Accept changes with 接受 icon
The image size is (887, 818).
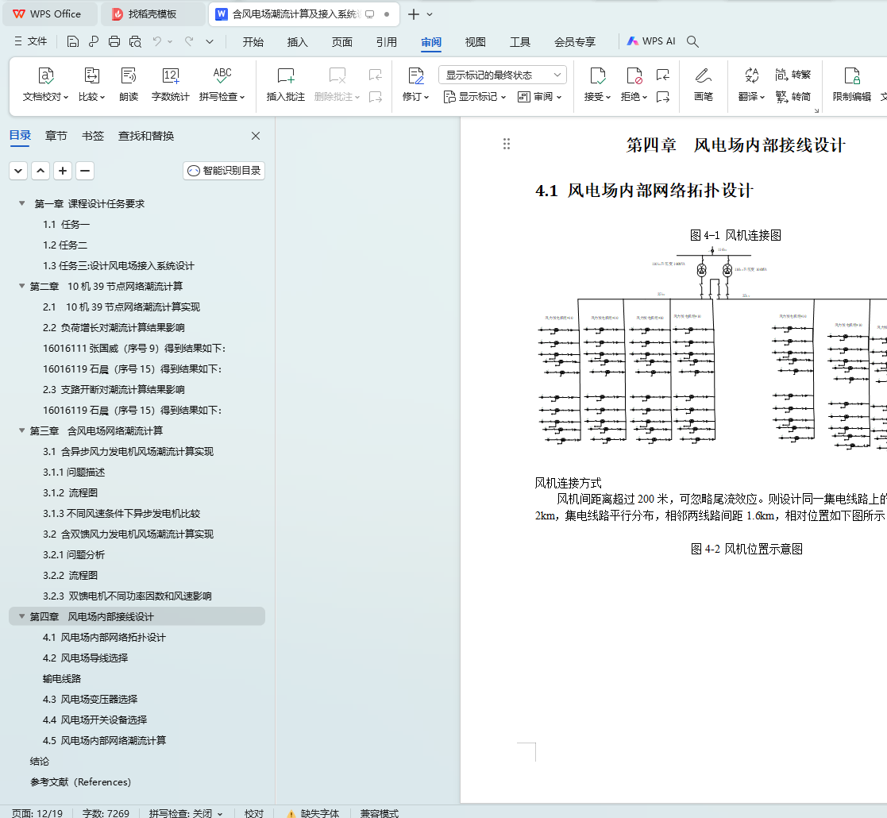597,75
